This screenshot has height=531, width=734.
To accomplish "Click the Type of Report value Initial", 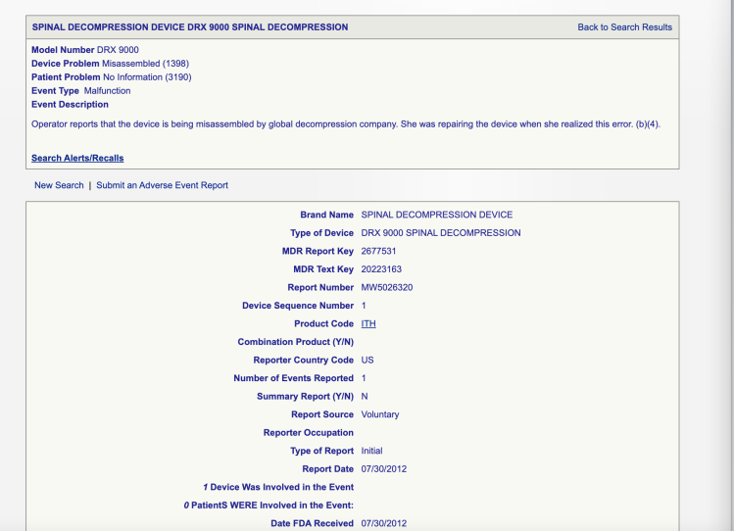I will click(x=370, y=451).
